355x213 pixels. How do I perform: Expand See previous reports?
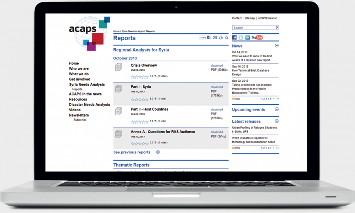[158, 152]
